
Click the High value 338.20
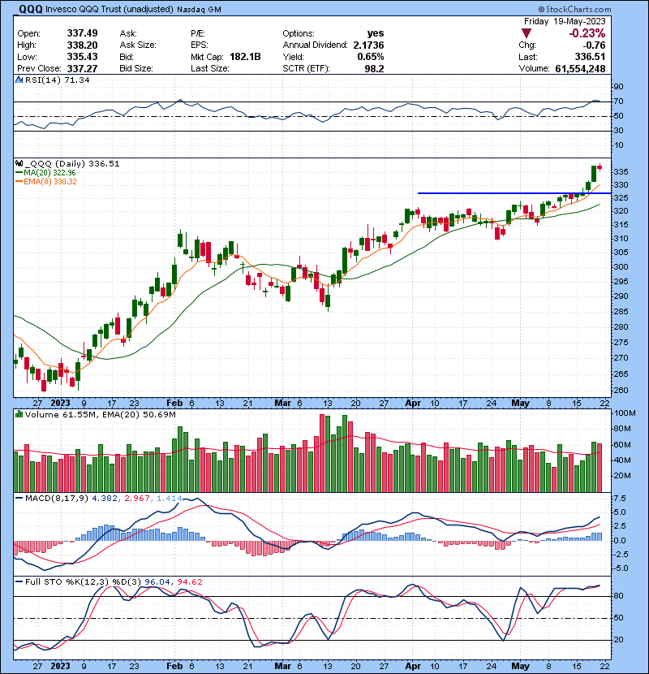(x=82, y=45)
